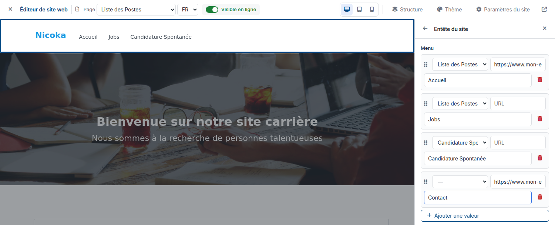Edit the URL field of the Accueil item
Viewport: 555px width, 225px height.
point(518,65)
